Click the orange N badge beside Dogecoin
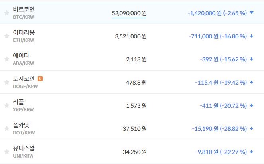The width and height of the screenshot is (264, 164). pyautogui.click(x=40, y=79)
